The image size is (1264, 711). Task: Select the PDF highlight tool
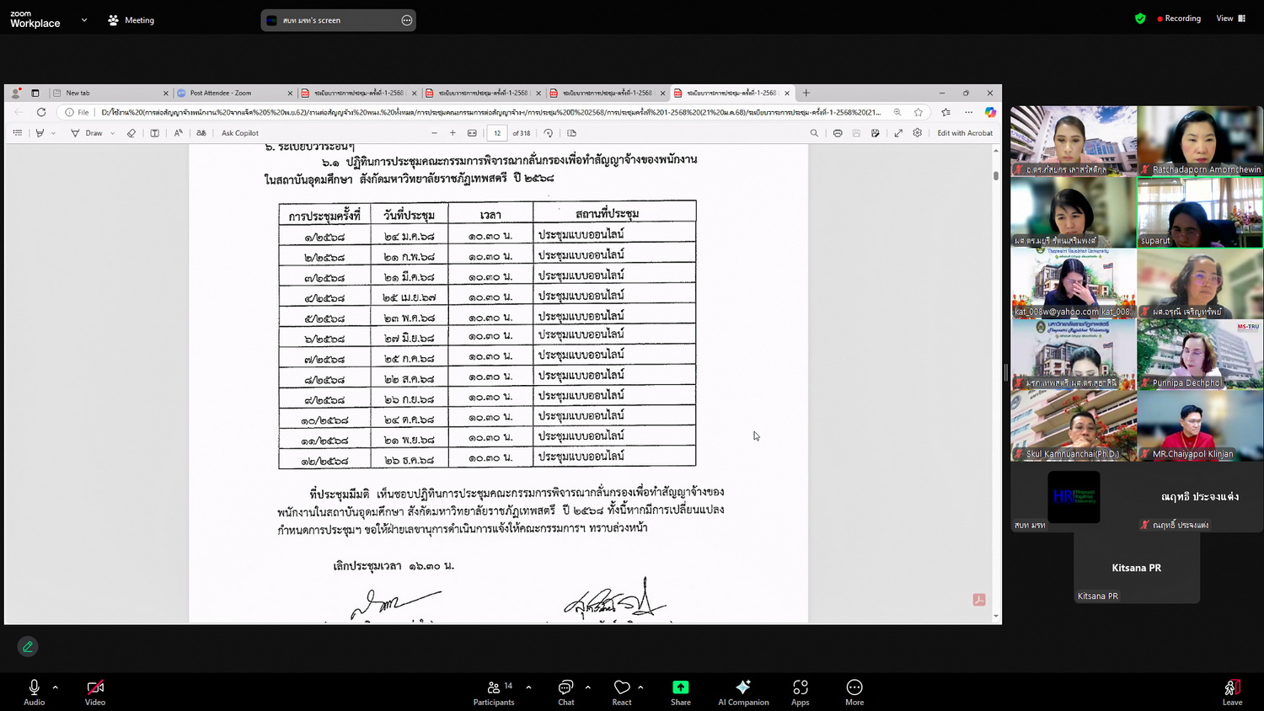pos(40,133)
